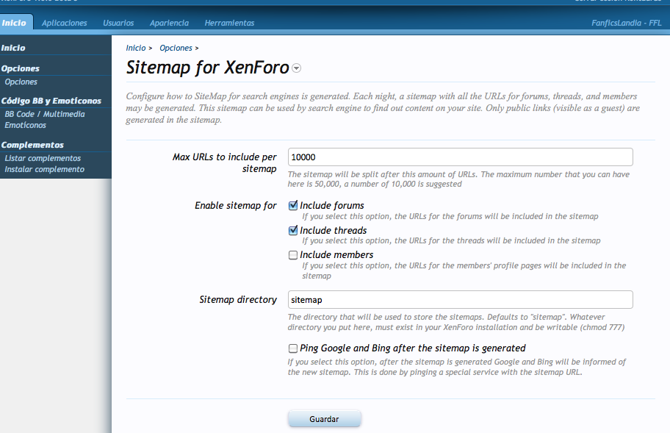
Task: Go to the Apariencia tab
Action: (169, 23)
